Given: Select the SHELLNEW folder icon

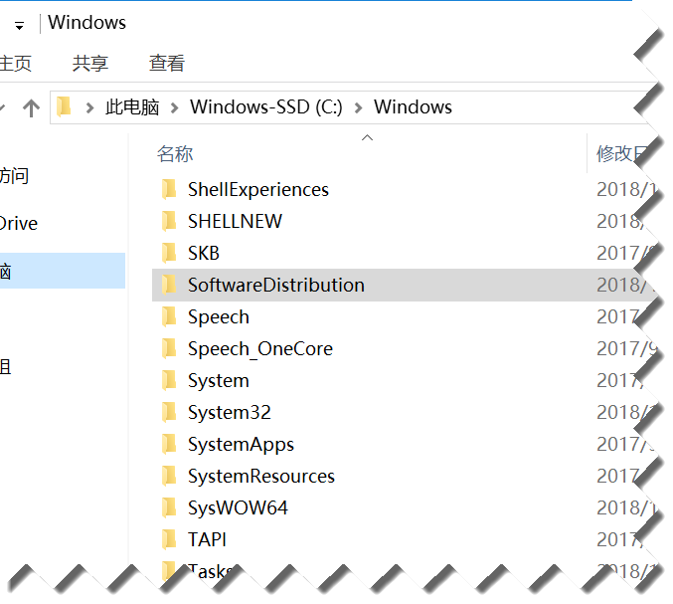Looking at the screenshot, I should pos(169,221).
